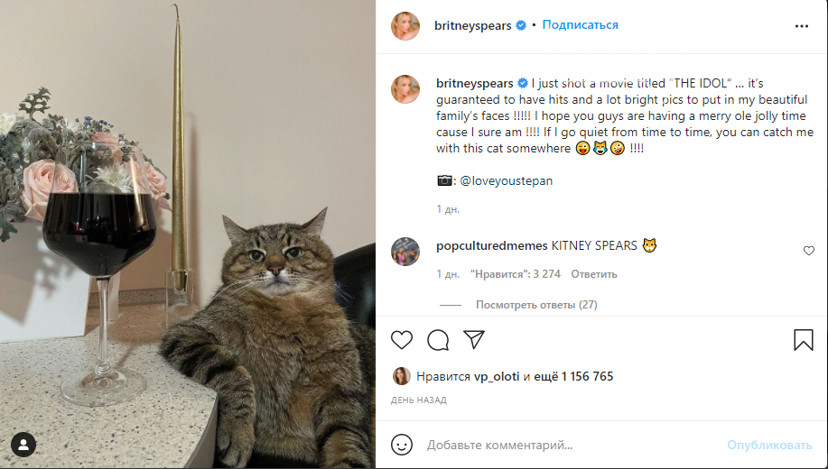Click the Подписаться follow link
This screenshot has height=469, width=828.
point(580,24)
